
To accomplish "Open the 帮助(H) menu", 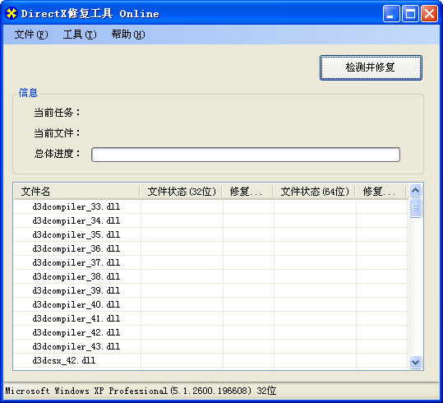I will pyautogui.click(x=128, y=35).
